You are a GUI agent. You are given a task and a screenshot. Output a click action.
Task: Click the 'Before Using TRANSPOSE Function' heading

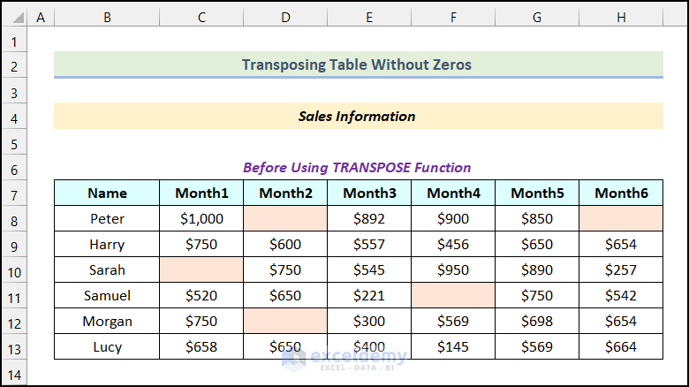tap(357, 167)
